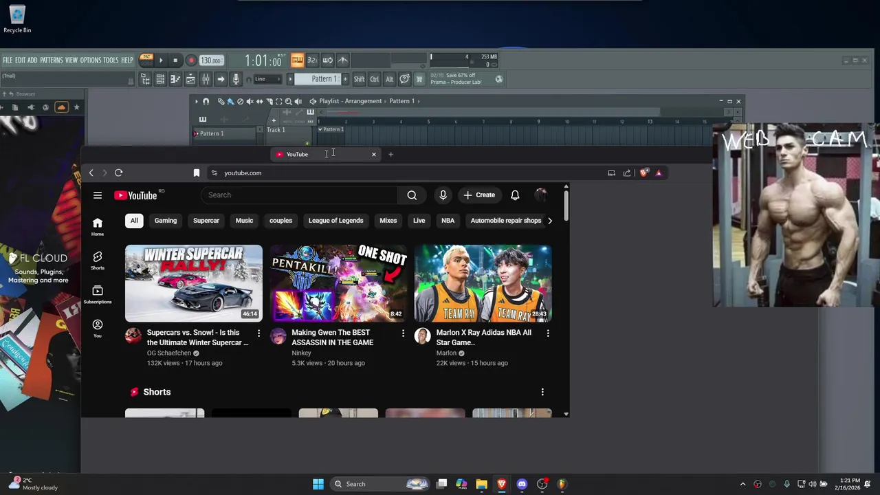Click the Shift key button in FL toolbar
The height and width of the screenshot is (495, 880).
click(x=359, y=79)
